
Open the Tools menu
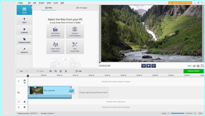pyautogui.click(x=56, y=3)
